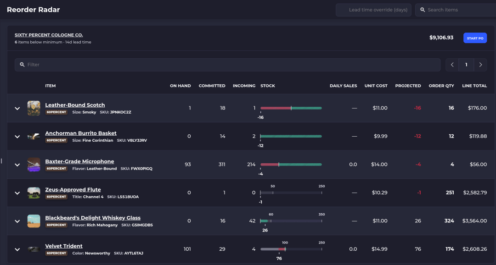
Task: Click the 60PERCENT tag on Velvet Trident
Action: tap(56, 254)
